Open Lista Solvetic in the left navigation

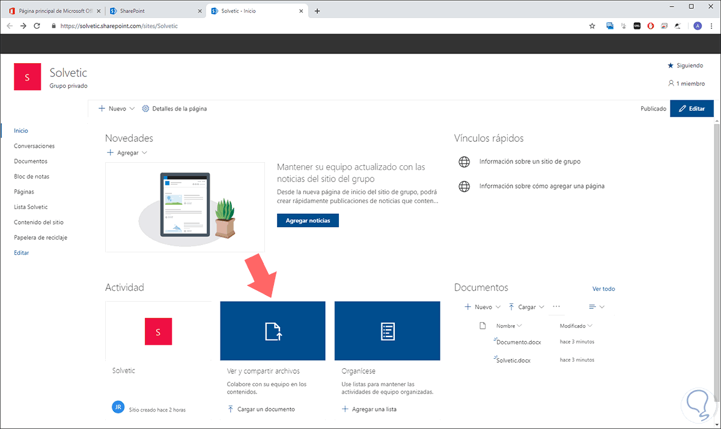[x=31, y=207]
